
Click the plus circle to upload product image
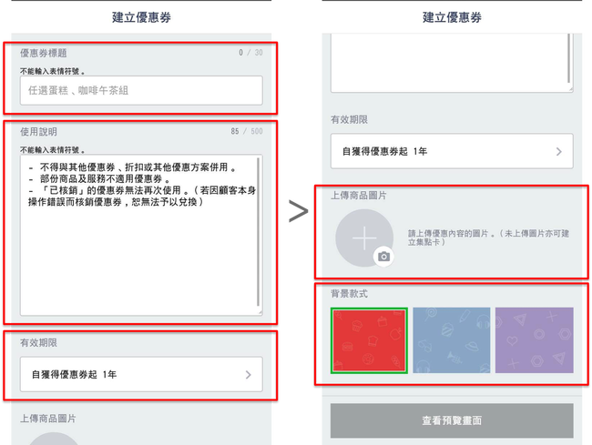pyautogui.click(x=364, y=238)
